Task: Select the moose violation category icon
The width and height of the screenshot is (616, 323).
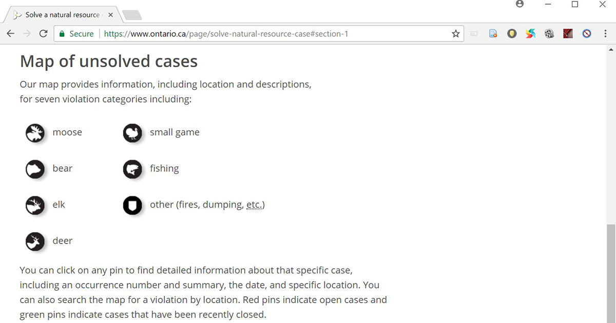Action: 35,132
